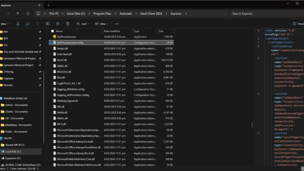The image size is (304, 171).
Task: Go to Autodesk breadcrumb
Action: point(125,14)
